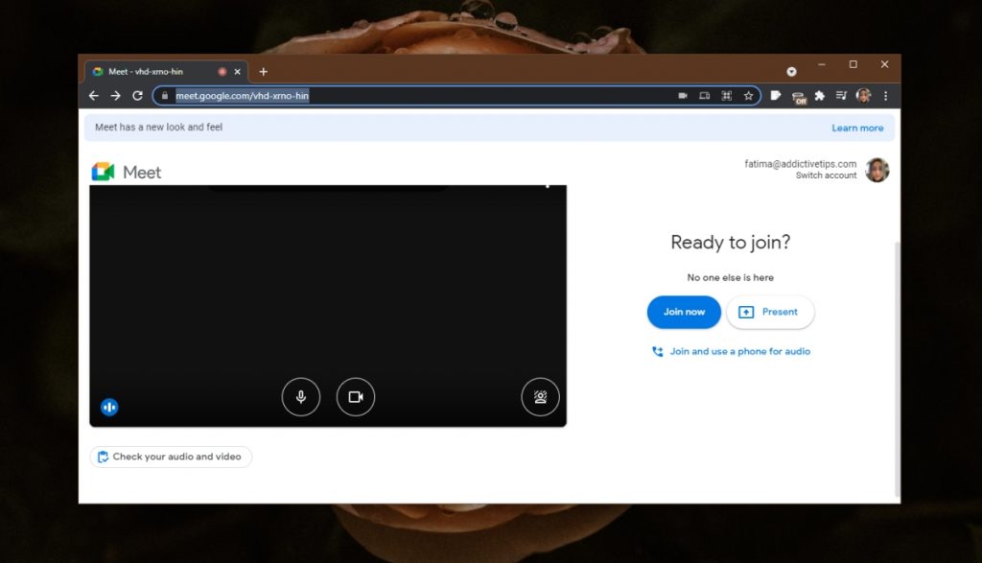Open the reading list icon beside the avatar
Screen dimensions: 982x563
[841, 95]
